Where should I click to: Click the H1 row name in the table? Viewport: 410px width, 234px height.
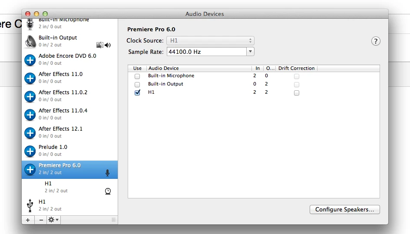(151, 92)
